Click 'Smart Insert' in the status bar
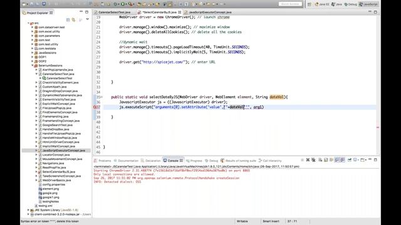 click(x=271, y=221)
